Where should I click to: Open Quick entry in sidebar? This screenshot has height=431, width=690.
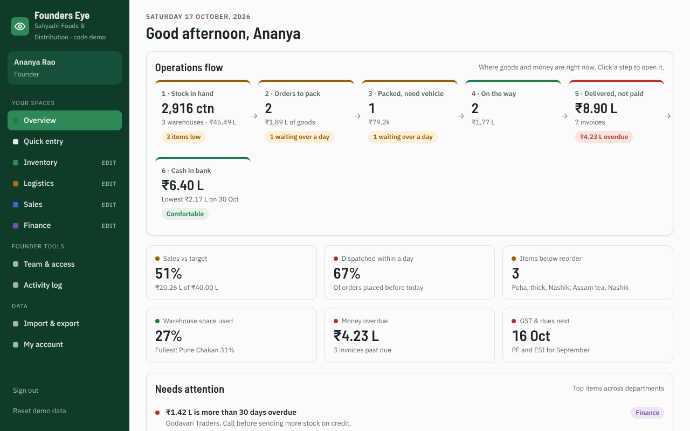click(x=65, y=141)
